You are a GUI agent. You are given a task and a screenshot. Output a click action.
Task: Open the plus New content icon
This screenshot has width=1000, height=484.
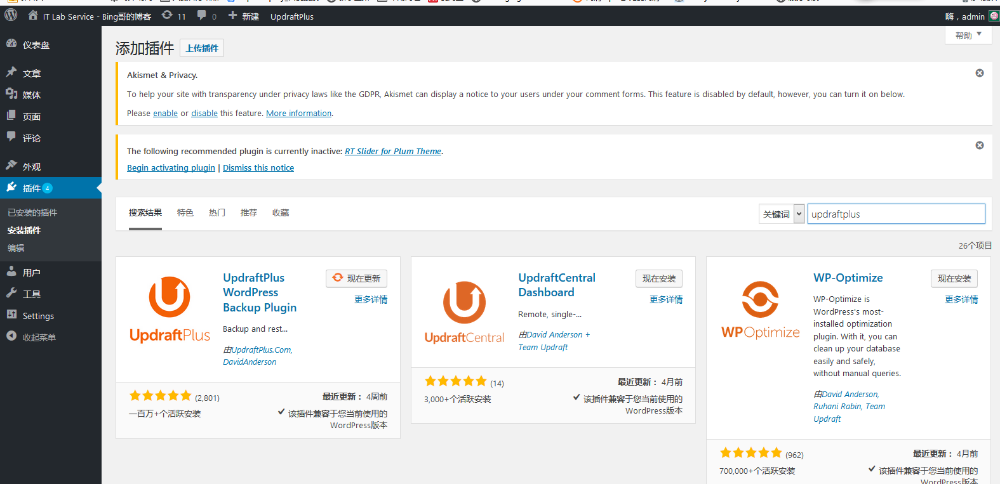(x=232, y=15)
